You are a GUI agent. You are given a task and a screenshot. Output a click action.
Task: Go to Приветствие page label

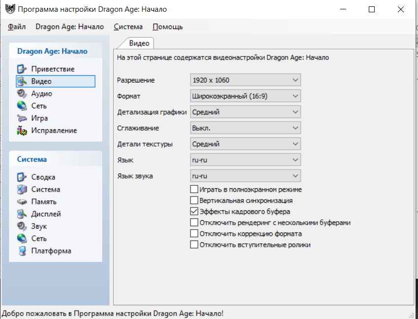click(53, 69)
